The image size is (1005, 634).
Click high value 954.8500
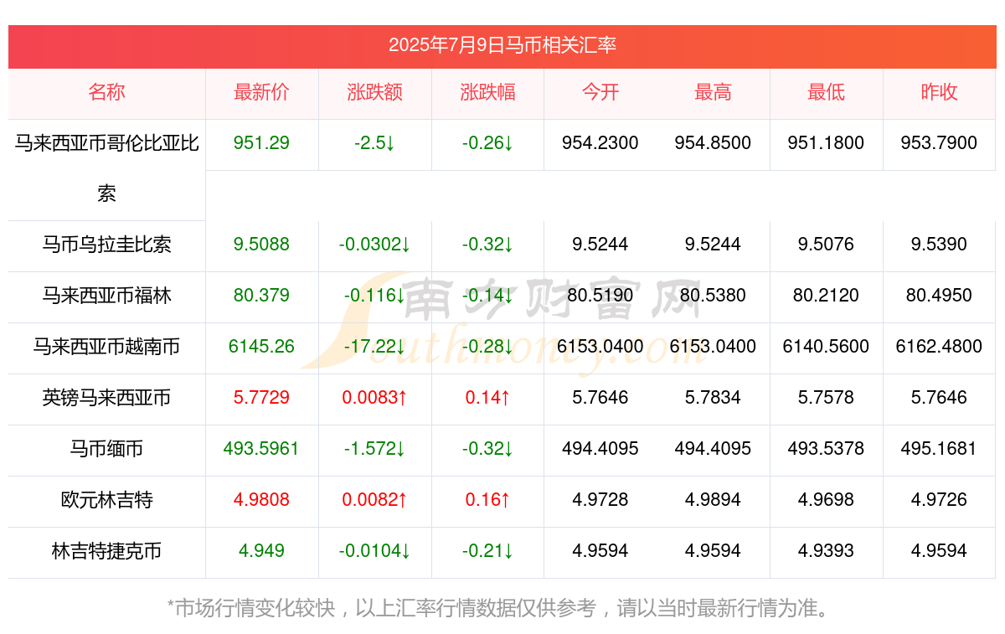point(714,143)
